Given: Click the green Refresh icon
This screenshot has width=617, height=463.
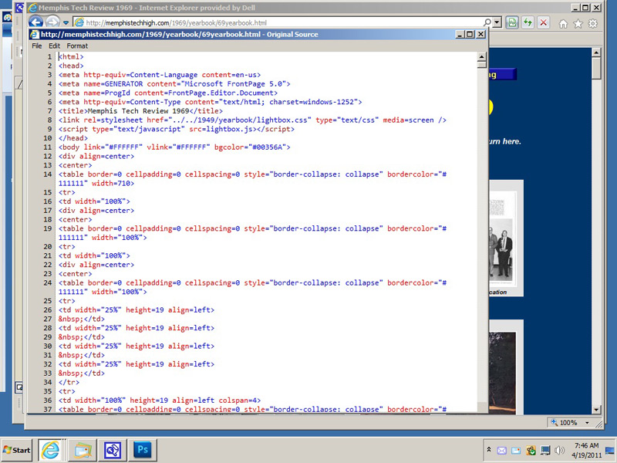Looking at the screenshot, I should tap(528, 22).
